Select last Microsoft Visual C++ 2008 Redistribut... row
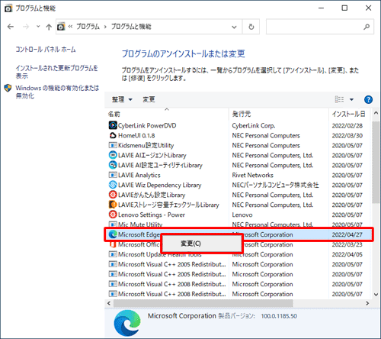The height and width of the screenshot is (339, 381). pyautogui.click(x=172, y=294)
